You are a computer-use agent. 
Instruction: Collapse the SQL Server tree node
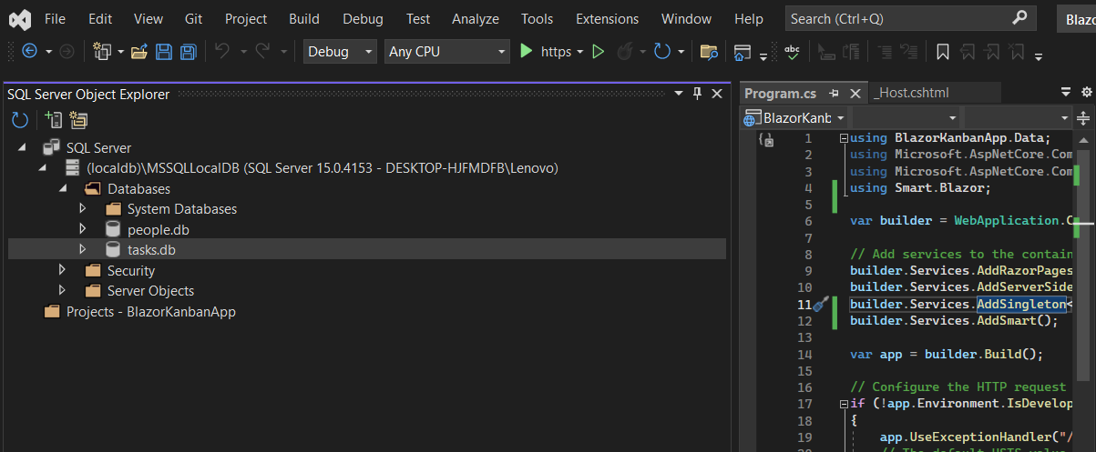click(20, 147)
